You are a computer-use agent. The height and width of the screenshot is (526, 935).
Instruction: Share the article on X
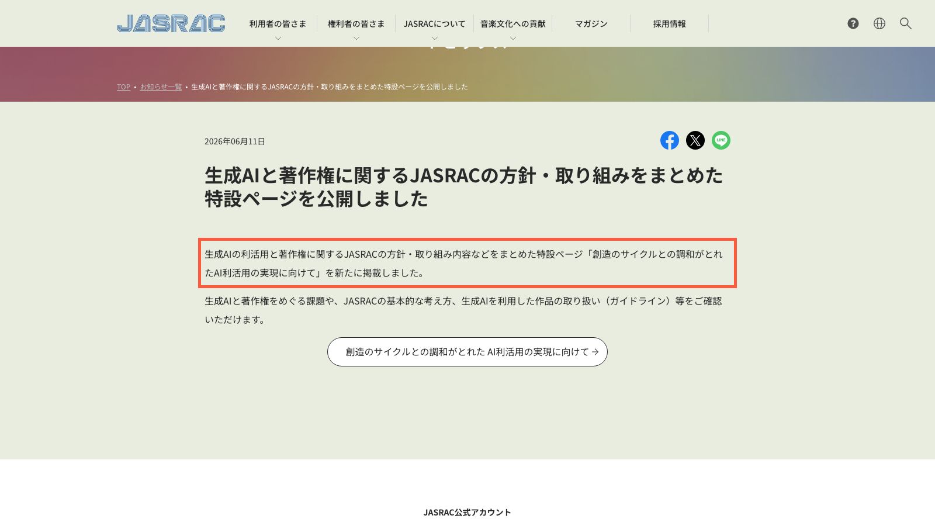click(695, 140)
